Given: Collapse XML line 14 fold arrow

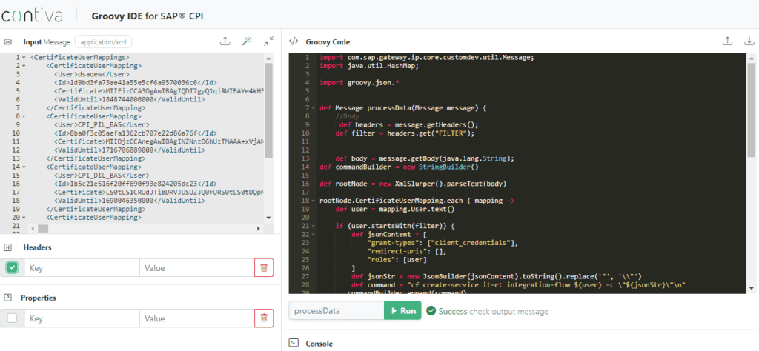Looking at the screenshot, I should coord(24,167).
